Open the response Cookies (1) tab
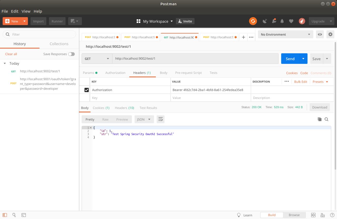Viewport: 337px width, 219px height. click(101, 108)
